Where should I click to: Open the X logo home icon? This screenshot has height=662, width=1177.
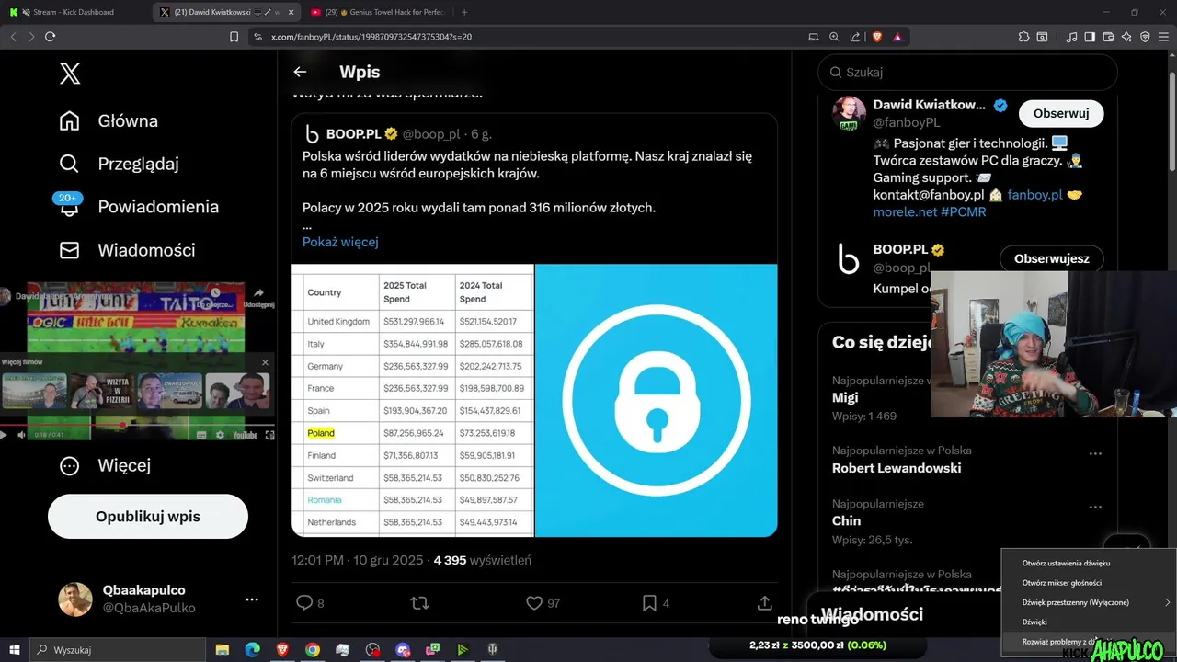click(70, 74)
